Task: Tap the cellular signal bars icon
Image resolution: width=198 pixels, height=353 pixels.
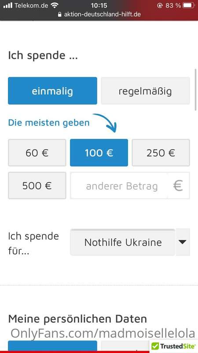Action: point(8,5)
